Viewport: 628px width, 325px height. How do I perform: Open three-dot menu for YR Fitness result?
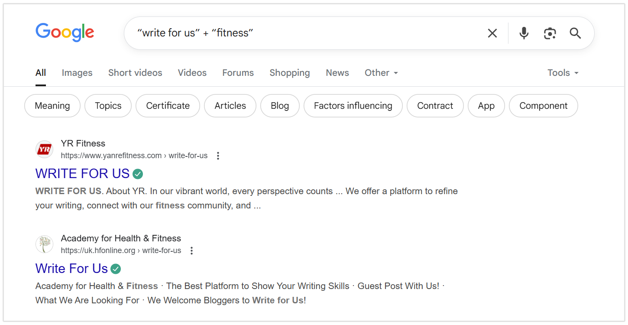click(218, 155)
